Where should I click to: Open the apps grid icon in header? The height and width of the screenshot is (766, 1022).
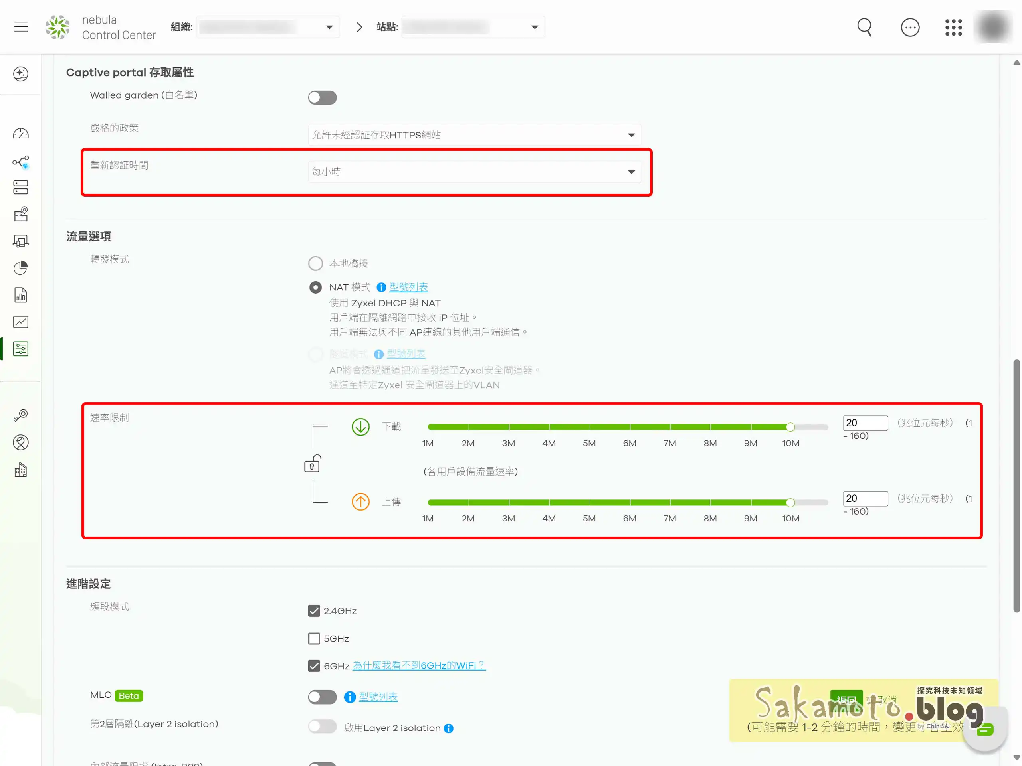click(x=953, y=27)
